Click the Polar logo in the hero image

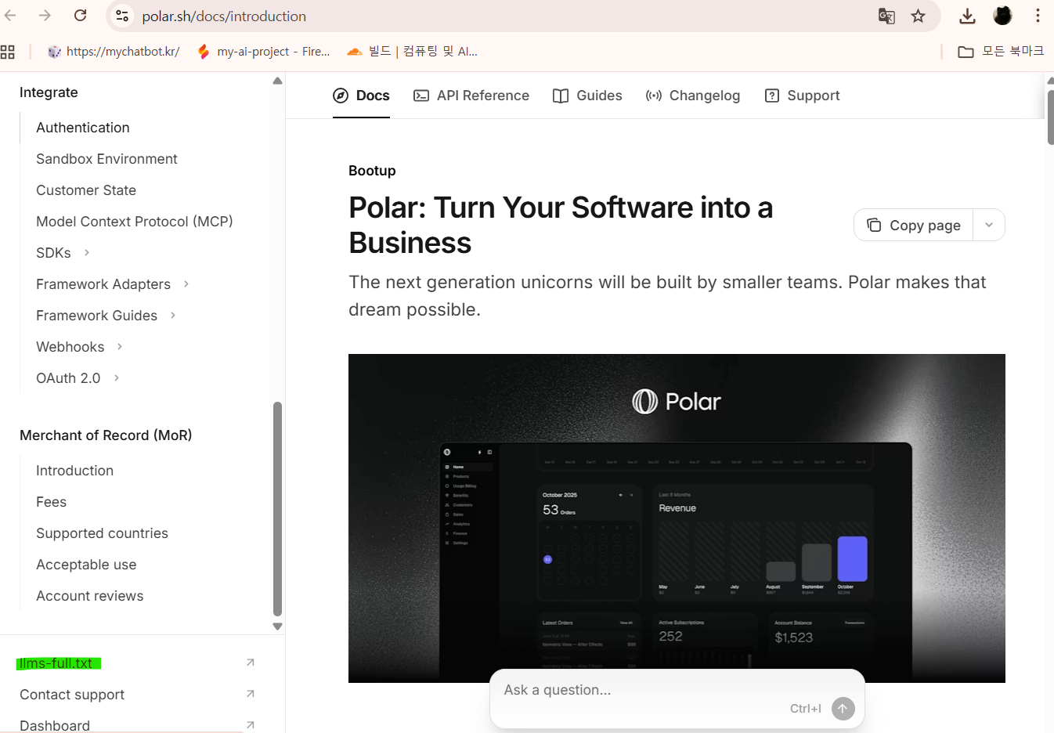pos(677,402)
